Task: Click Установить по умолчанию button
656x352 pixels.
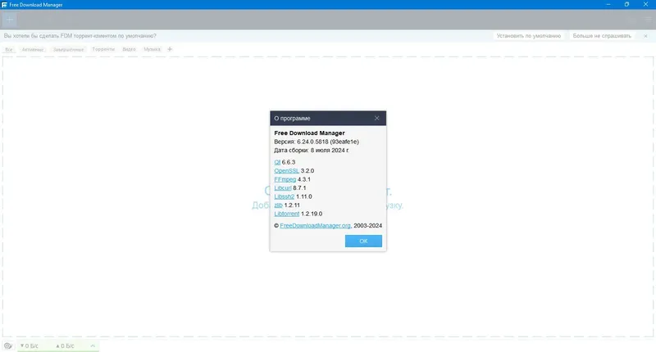Action: click(x=529, y=36)
